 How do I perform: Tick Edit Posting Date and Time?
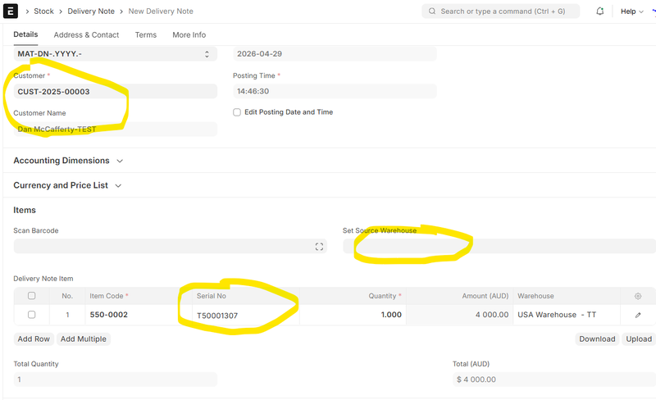point(237,112)
